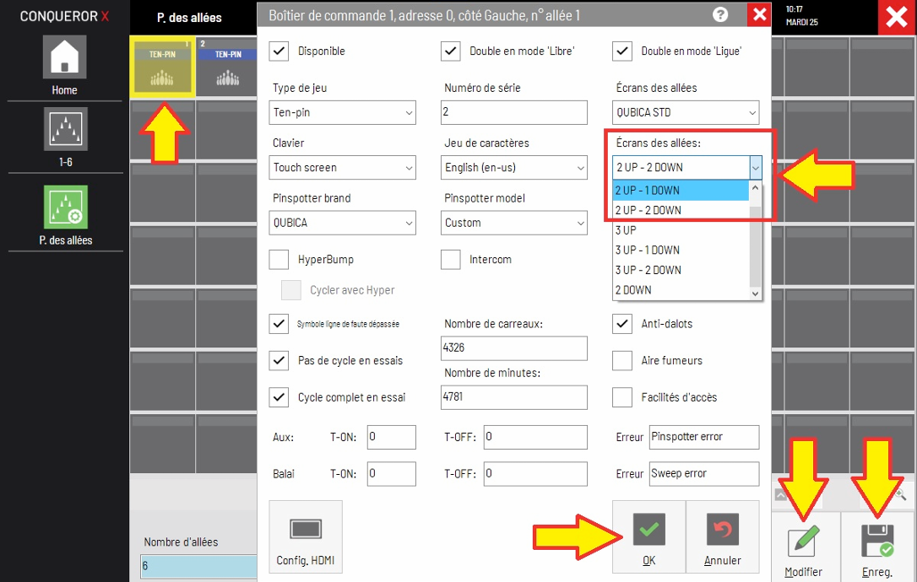Confirm with the OK button
The image size is (917, 582).
[x=648, y=536]
